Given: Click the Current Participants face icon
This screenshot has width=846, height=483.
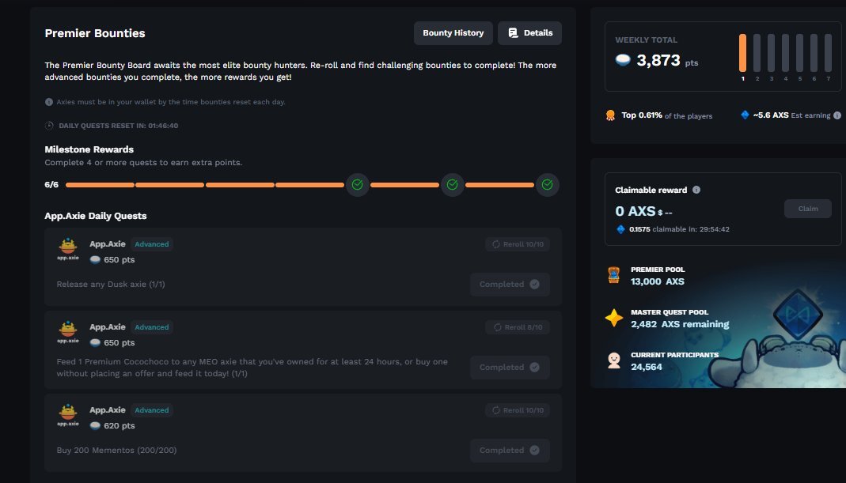Looking at the screenshot, I should [x=613, y=360].
